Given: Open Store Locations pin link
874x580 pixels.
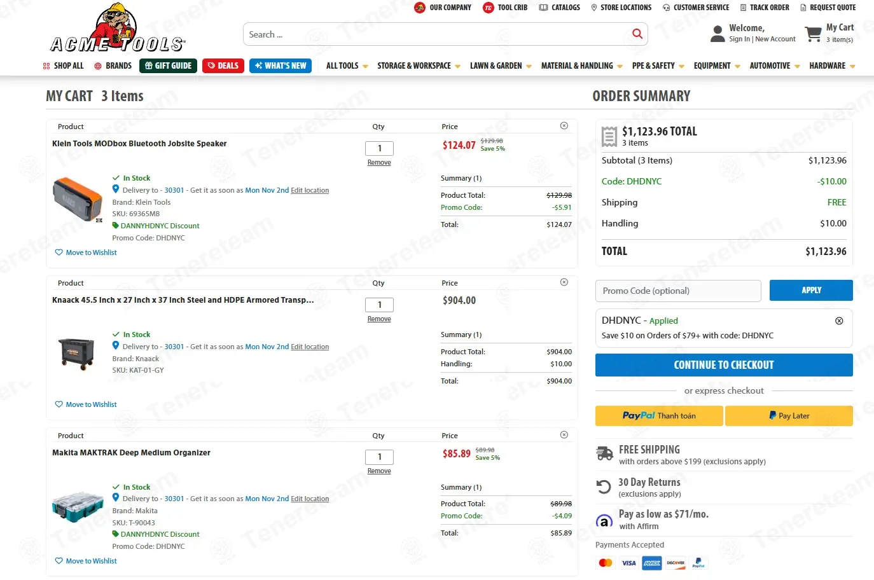Looking at the screenshot, I should (621, 8).
